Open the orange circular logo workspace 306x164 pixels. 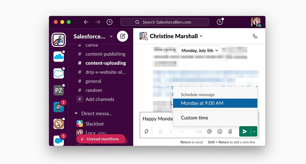(x=58, y=124)
